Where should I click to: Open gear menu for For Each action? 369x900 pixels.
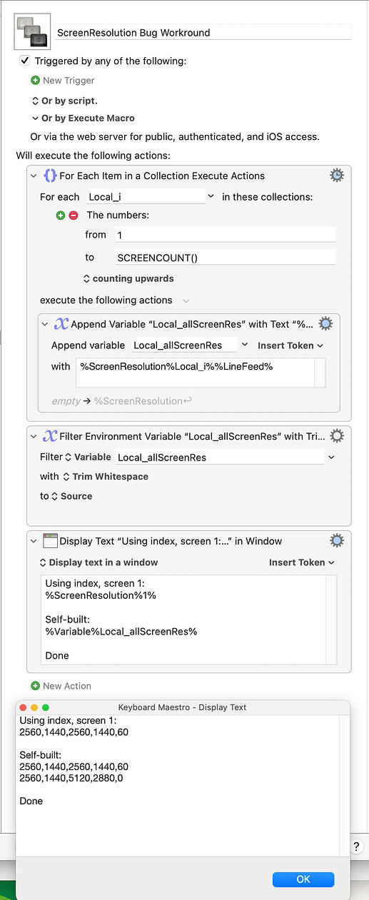[x=337, y=176]
